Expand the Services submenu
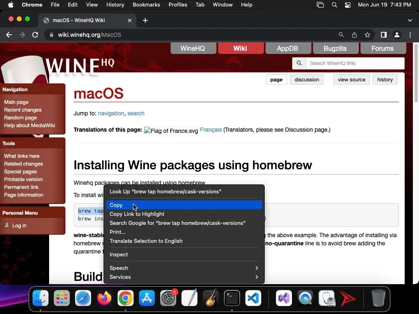 coord(184,277)
